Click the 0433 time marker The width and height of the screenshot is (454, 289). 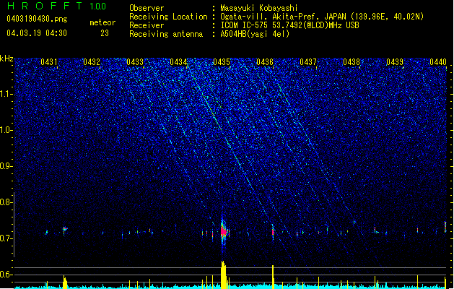click(x=135, y=62)
